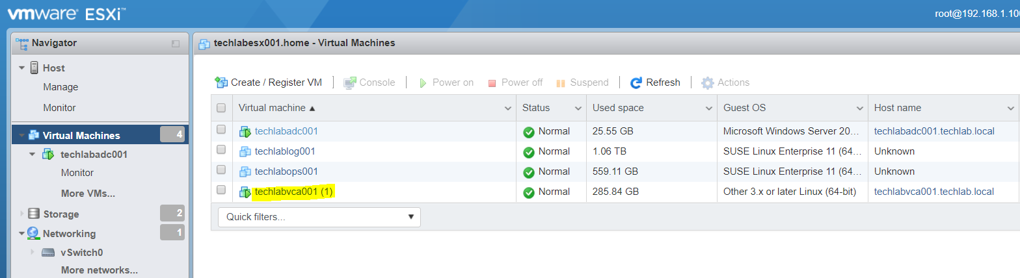The height and width of the screenshot is (278, 1020).
Task: Click the Networking globe icon in Navigator
Action: coord(33,233)
